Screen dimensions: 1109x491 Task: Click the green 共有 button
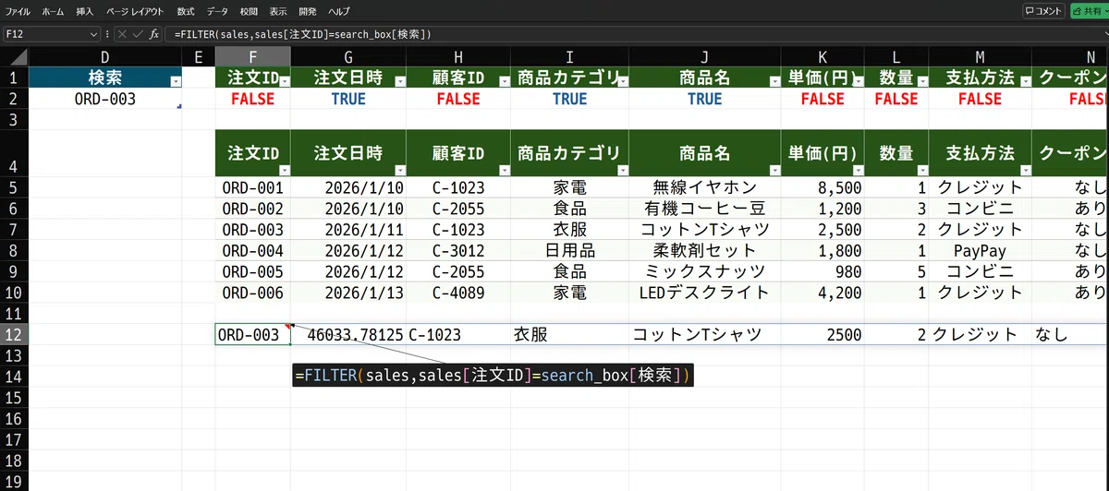[x=1089, y=11]
